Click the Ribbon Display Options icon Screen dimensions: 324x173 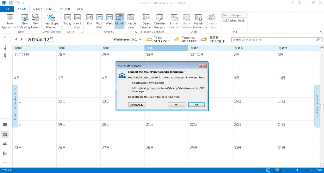click(x=300, y=3)
